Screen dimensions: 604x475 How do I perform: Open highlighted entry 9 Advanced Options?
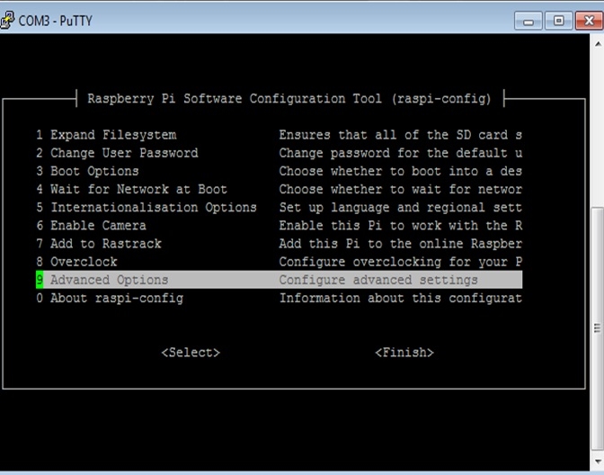pos(279,280)
